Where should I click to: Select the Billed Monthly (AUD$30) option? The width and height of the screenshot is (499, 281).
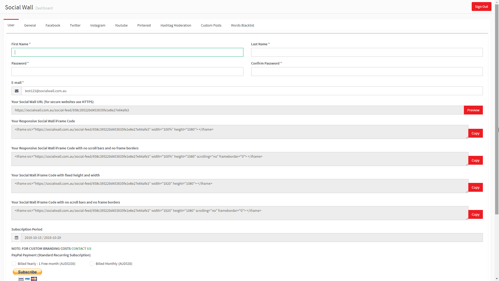click(x=92, y=264)
